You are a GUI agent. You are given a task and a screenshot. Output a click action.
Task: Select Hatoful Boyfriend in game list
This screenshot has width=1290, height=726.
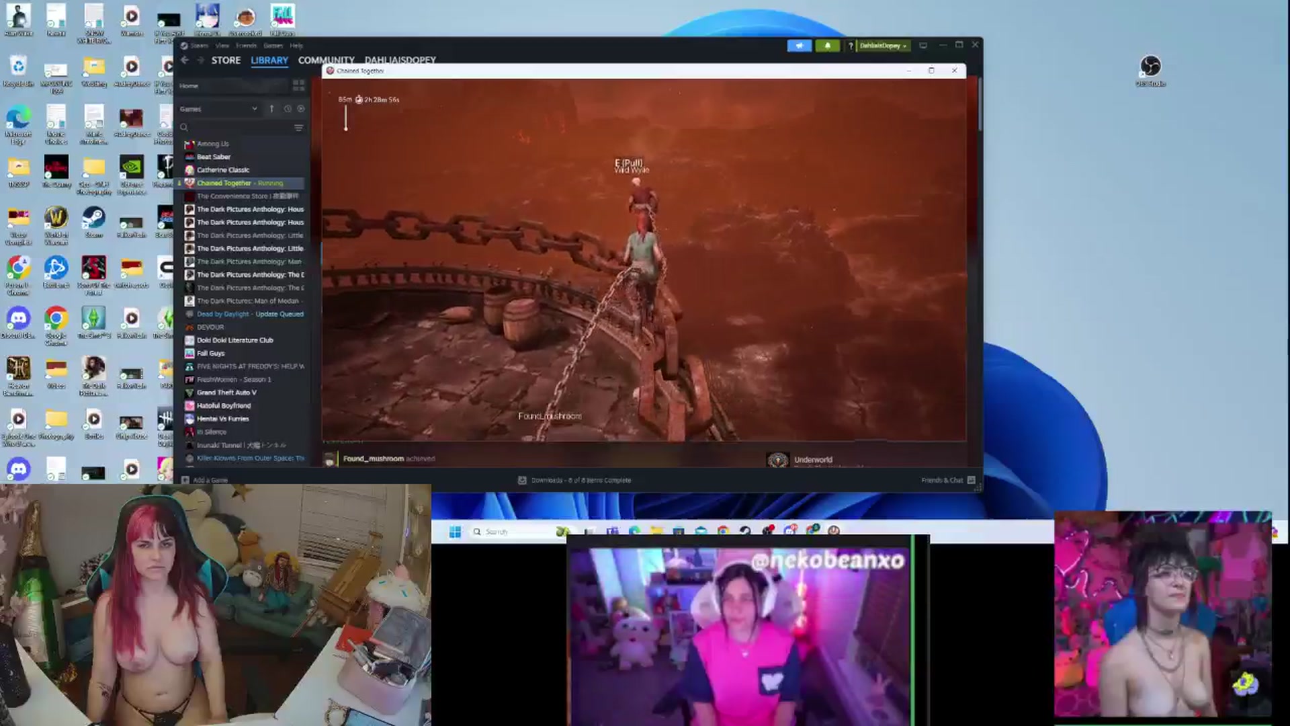[243, 406]
